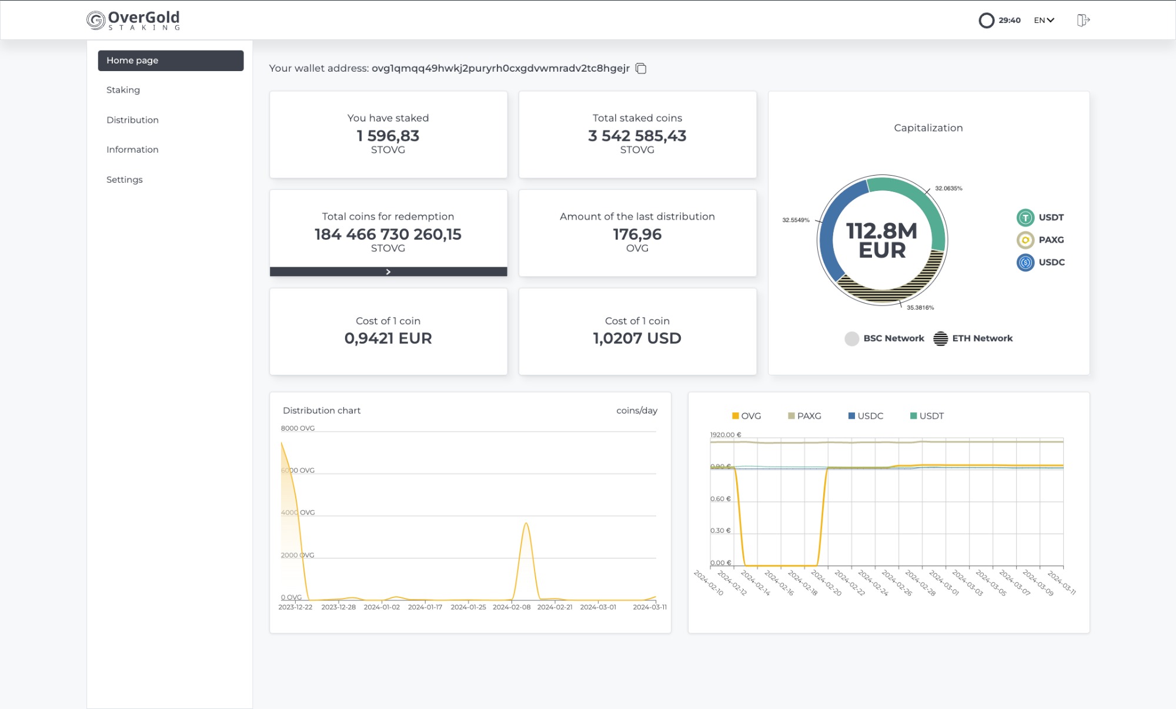Click the 1,0207 USD coin cost
The height and width of the screenshot is (709, 1176).
[x=637, y=338]
